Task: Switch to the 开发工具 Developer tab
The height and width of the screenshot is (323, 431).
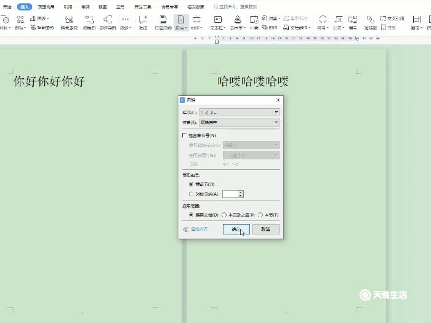Action: [x=143, y=7]
